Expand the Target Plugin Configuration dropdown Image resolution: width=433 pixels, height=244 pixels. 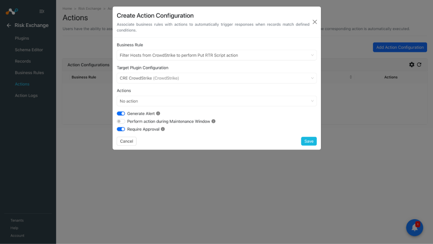(x=216, y=78)
